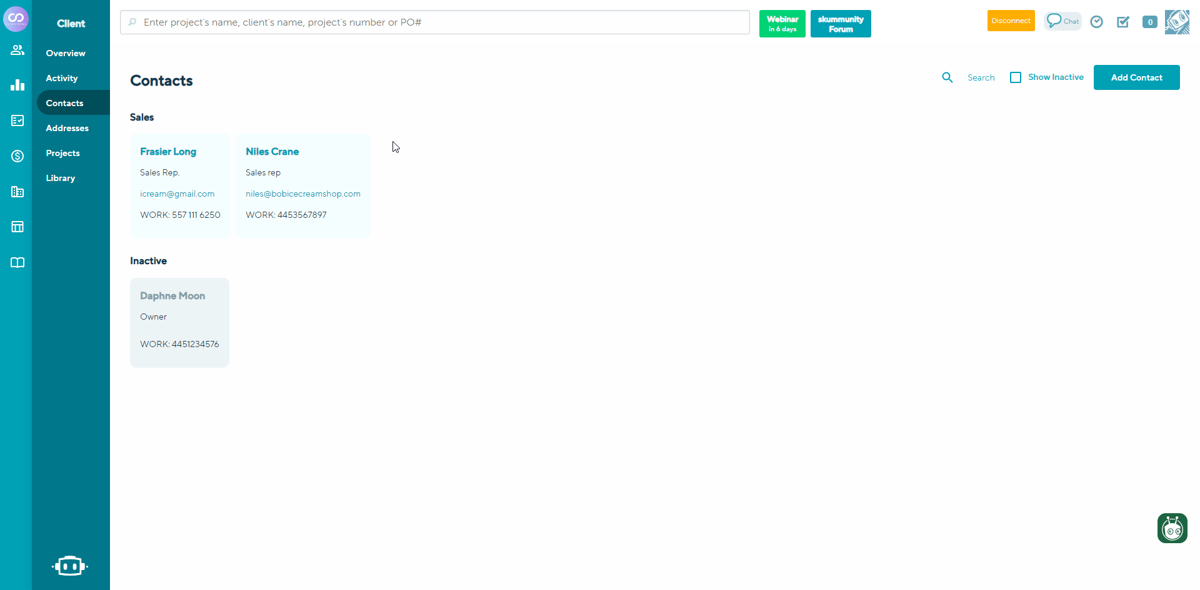Open the payments dollar icon in sidebar
Screen dimensions: 1200x590
click(17, 156)
